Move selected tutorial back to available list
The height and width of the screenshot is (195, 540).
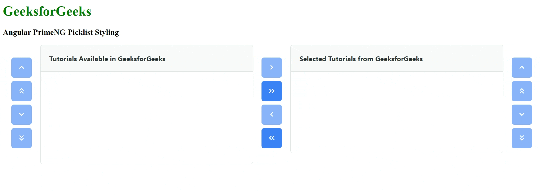click(x=272, y=115)
